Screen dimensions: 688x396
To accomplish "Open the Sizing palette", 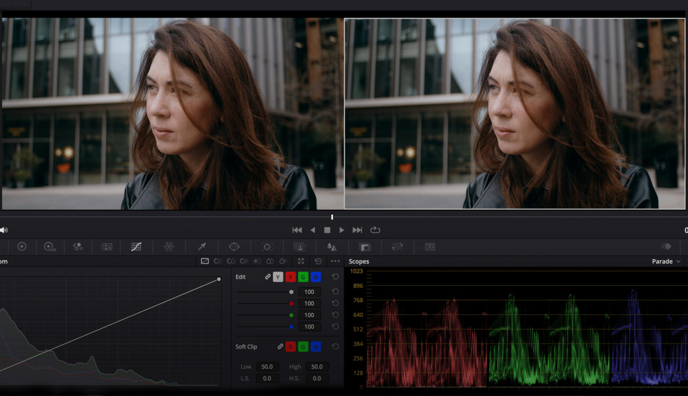I will (x=397, y=247).
